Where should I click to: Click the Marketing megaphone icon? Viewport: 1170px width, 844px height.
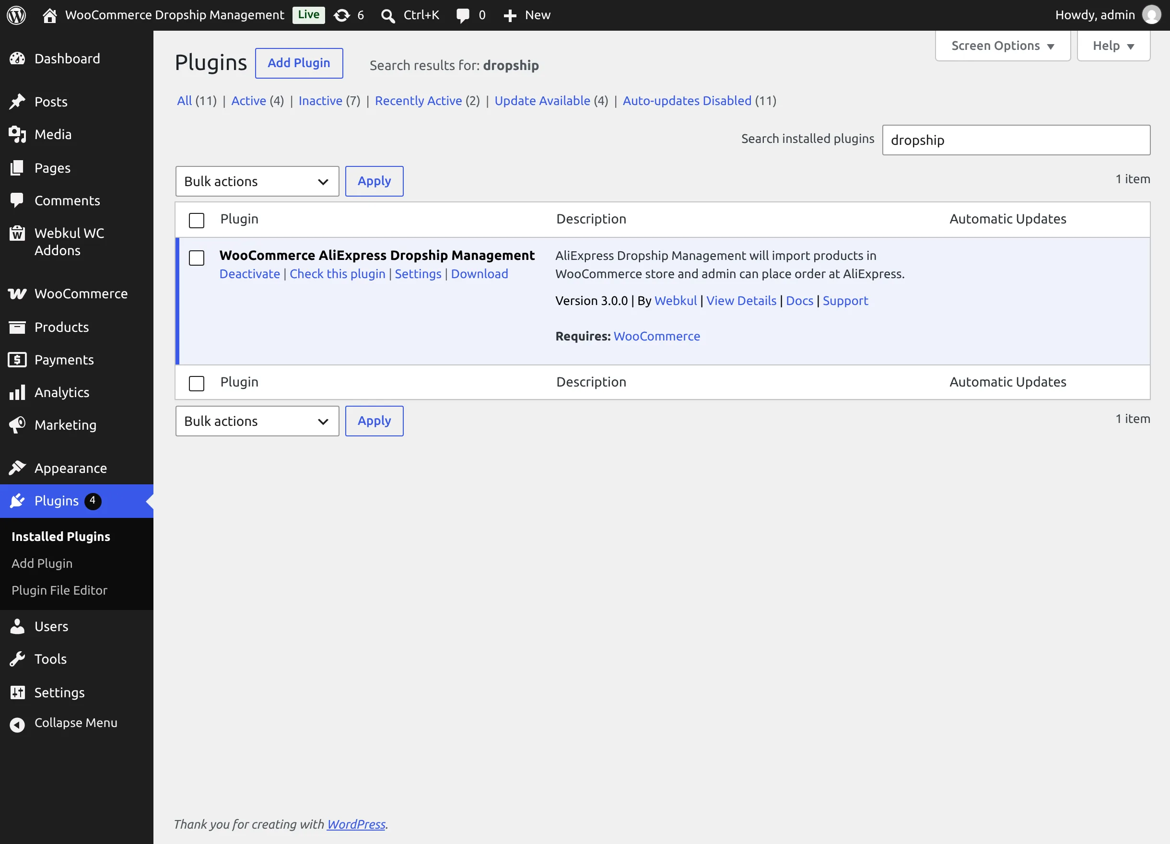(17, 424)
